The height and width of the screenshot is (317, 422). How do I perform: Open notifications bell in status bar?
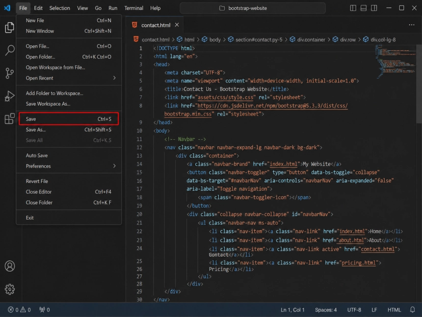[412, 310]
